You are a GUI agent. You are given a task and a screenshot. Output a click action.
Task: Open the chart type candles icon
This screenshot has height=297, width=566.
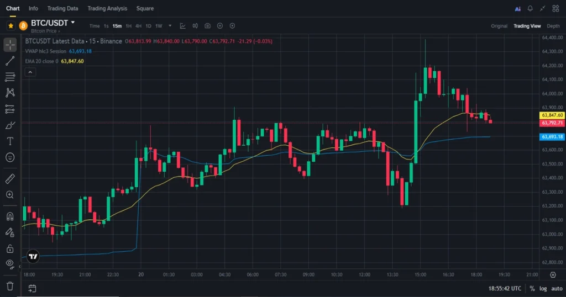pos(195,25)
